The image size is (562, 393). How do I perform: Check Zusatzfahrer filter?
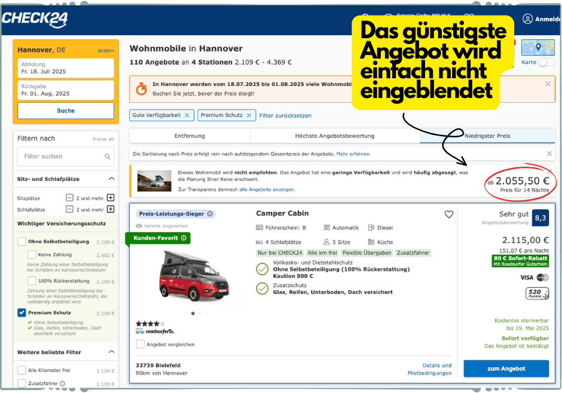(x=22, y=383)
